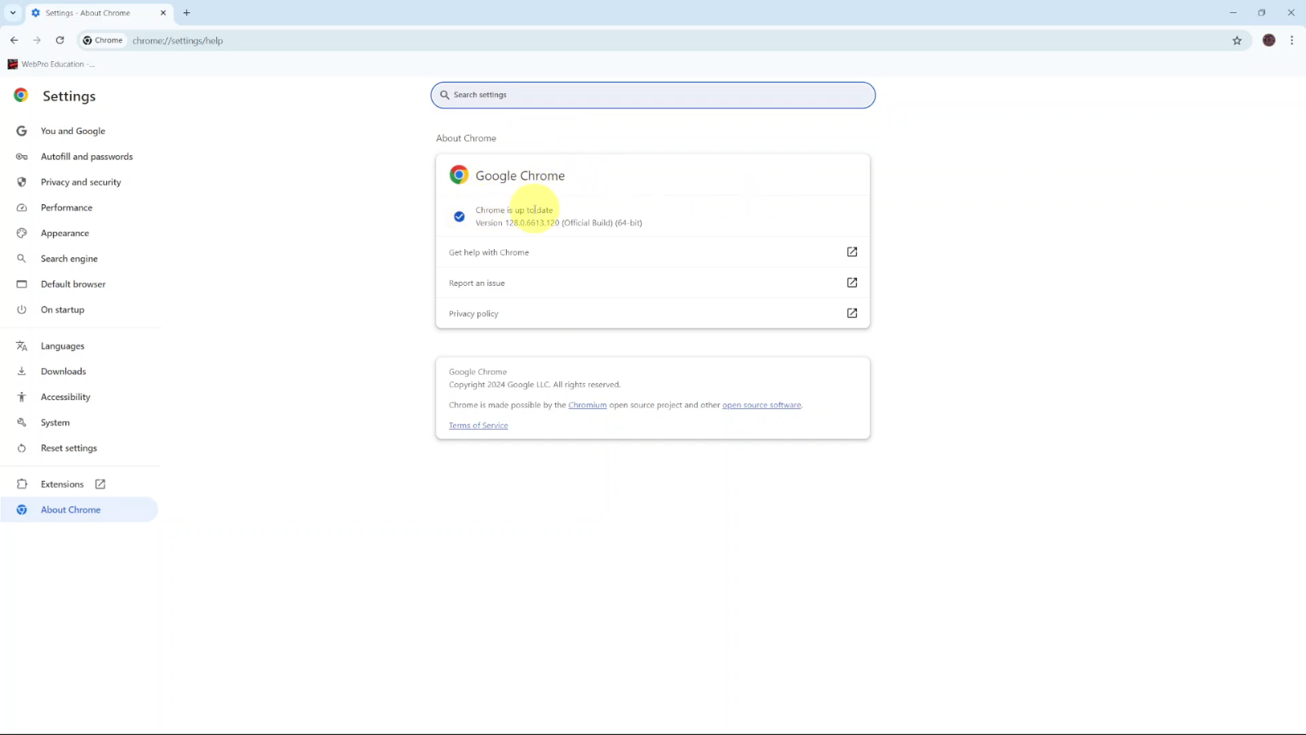Bookmark this tab with star icon
This screenshot has height=735, width=1306.
1237,40
